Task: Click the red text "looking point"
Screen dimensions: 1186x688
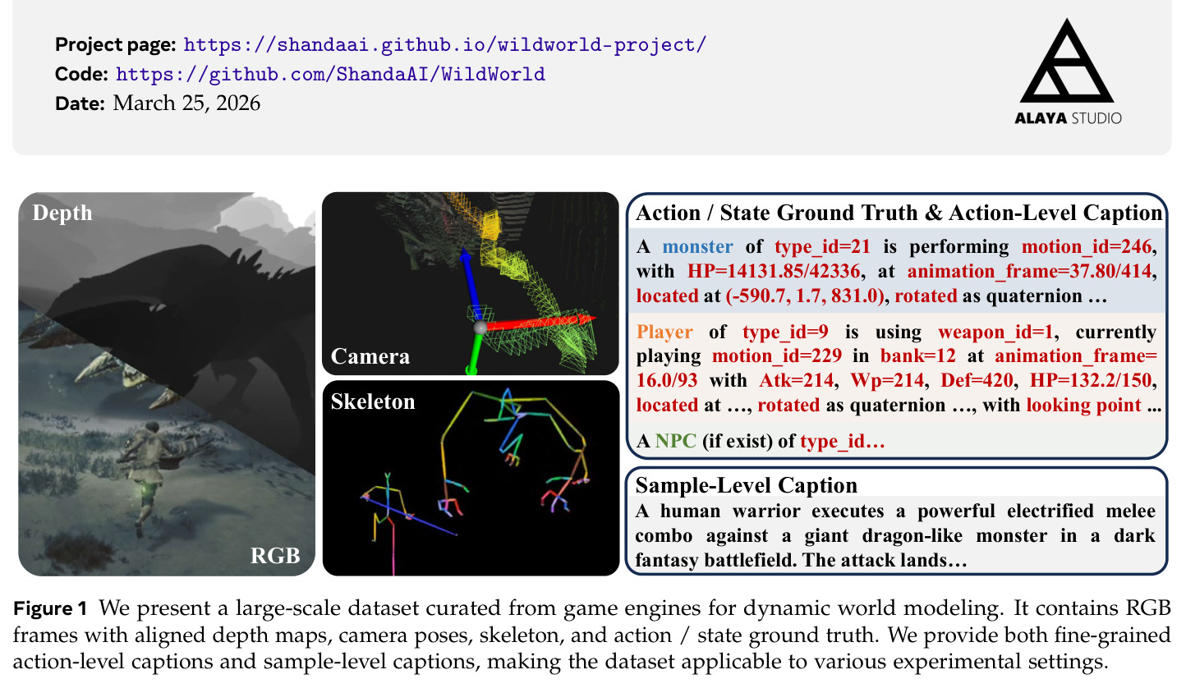Action: [1083, 405]
